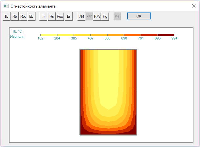Close the Огнестойкость элемента window
200x147 pixels.
point(194,6)
